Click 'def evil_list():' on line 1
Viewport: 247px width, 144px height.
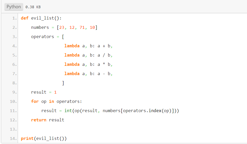point(41,18)
